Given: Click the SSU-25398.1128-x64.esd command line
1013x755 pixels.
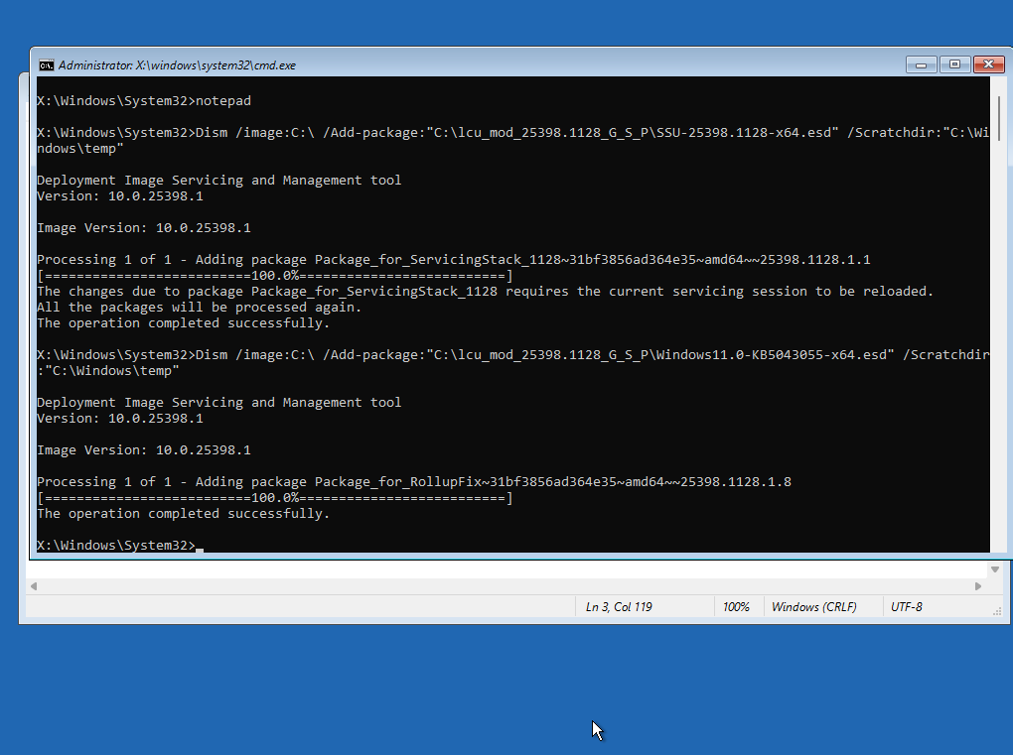Looking at the screenshot, I should pyautogui.click(x=513, y=140).
